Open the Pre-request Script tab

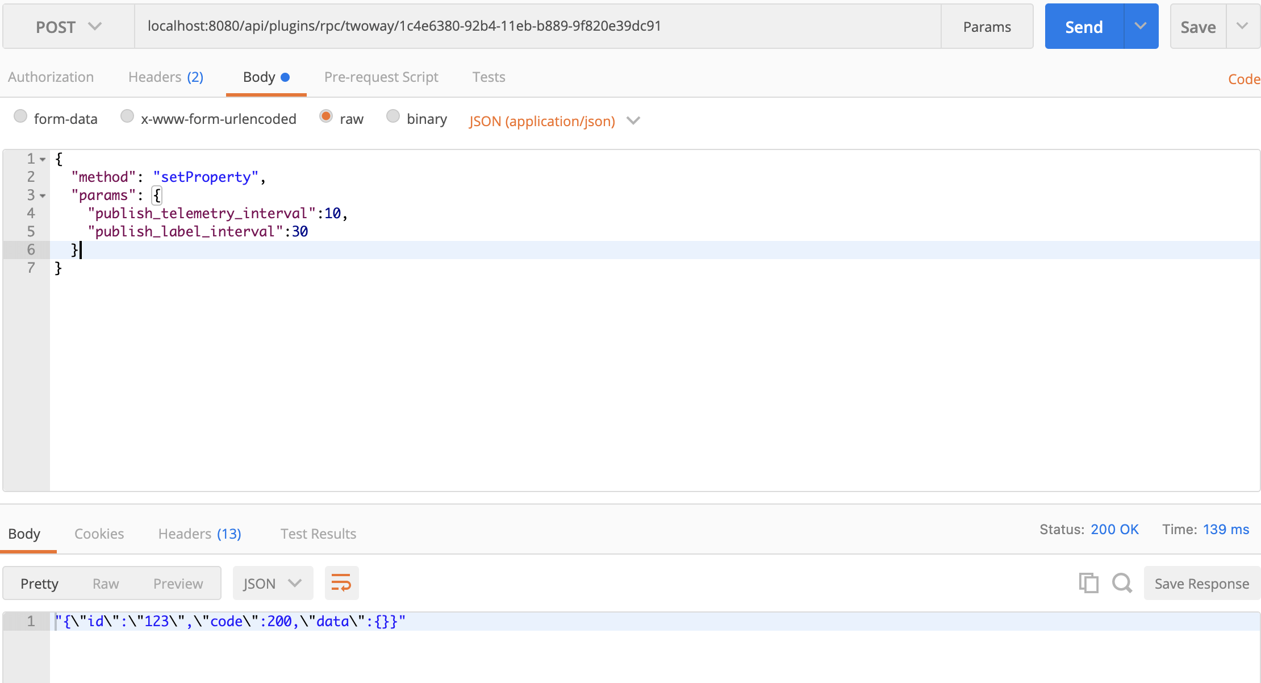(381, 77)
